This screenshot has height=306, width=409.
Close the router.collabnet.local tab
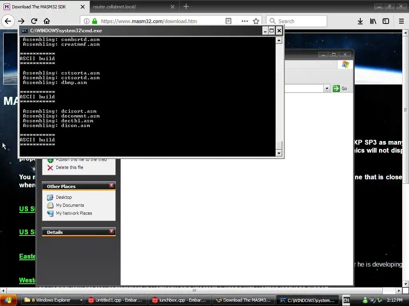(x=173, y=7)
